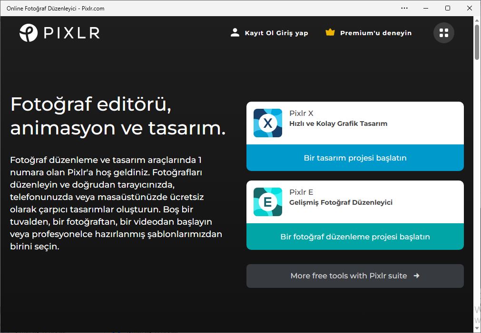Click the vertical scrollbar thumb
481x333 pixels.
coord(477,42)
